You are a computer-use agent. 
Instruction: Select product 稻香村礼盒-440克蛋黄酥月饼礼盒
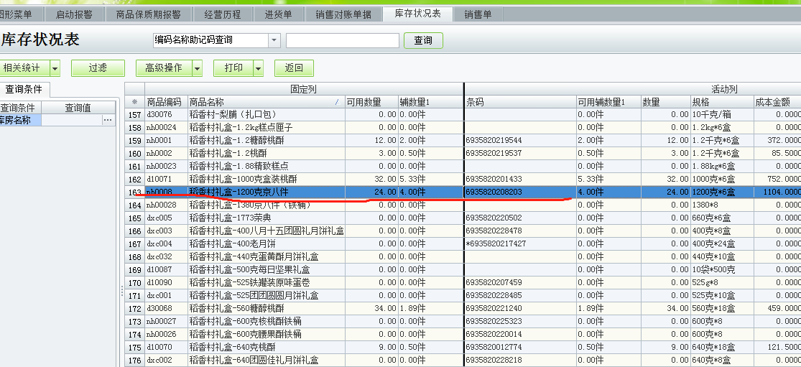point(254,256)
